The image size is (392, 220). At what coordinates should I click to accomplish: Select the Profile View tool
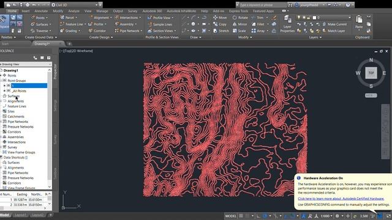point(160,18)
